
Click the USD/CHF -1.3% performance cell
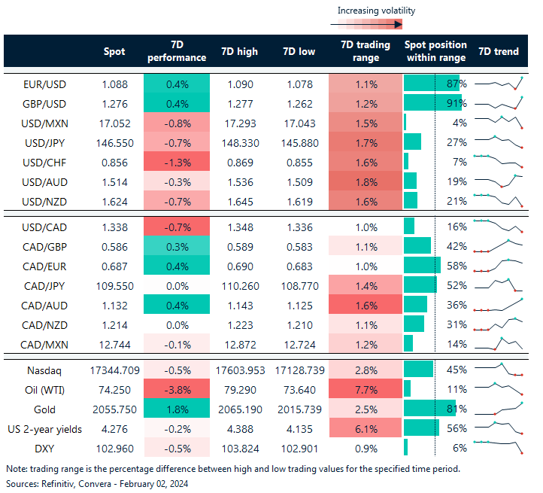176,161
